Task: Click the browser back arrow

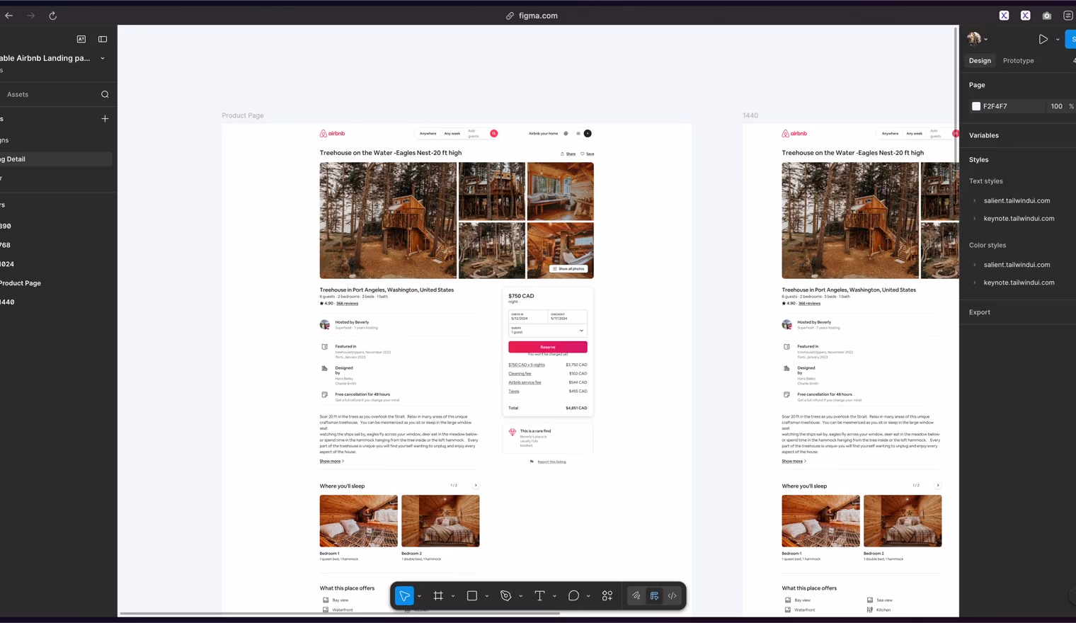Action: [9, 16]
